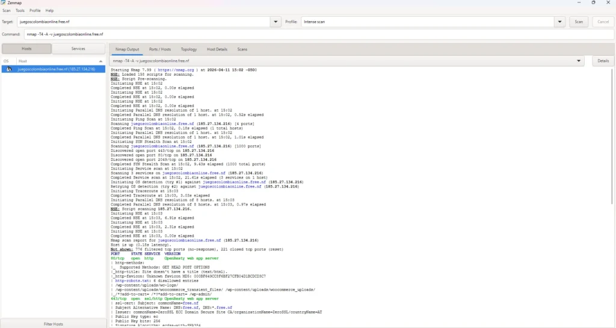The width and height of the screenshot is (616, 328).
Task: Click 'Initiating Ping Scan at 15:02' line
Action: 143,120
